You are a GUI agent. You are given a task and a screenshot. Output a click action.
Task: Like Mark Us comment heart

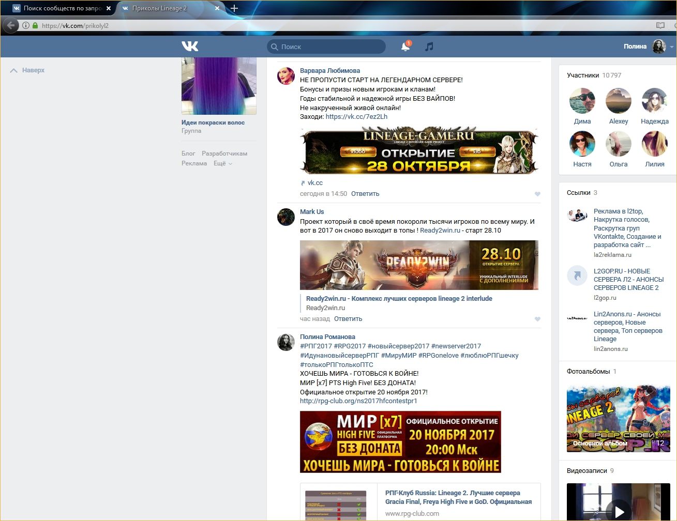(537, 319)
